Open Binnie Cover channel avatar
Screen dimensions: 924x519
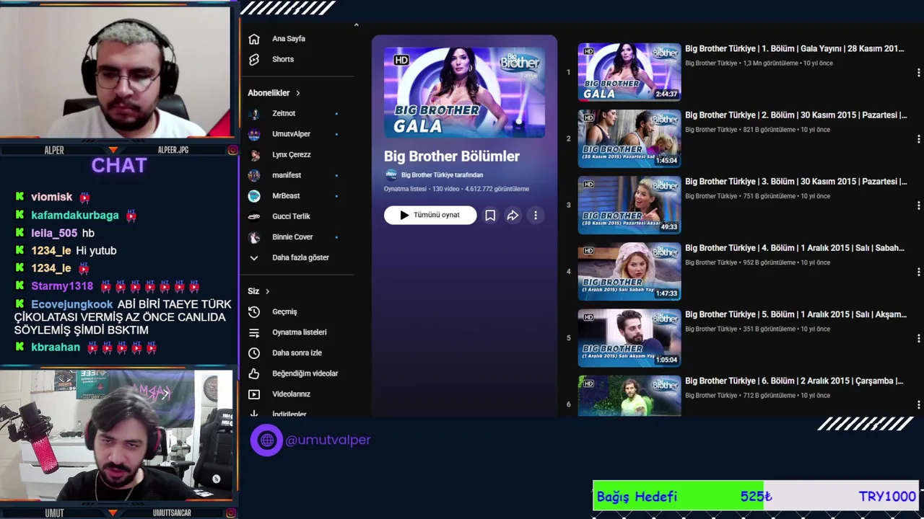click(254, 237)
